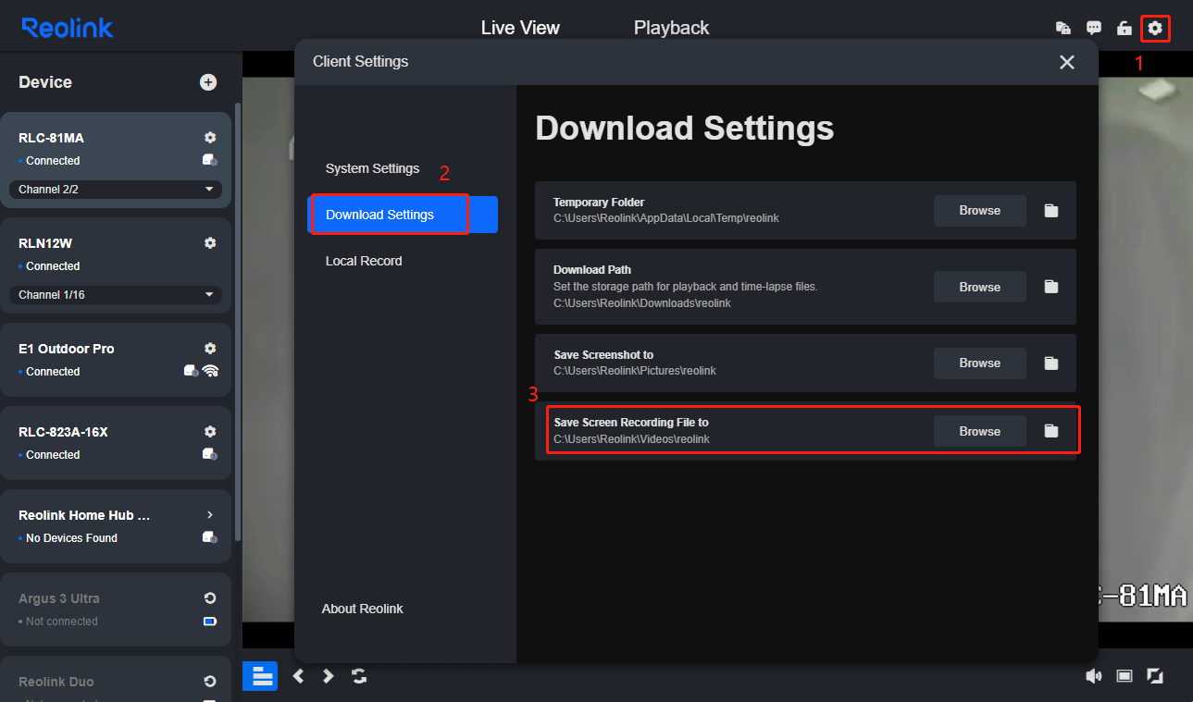1193x702 pixels.
Task: Click the locked files icon in top bar
Action: pyautogui.click(x=1063, y=28)
